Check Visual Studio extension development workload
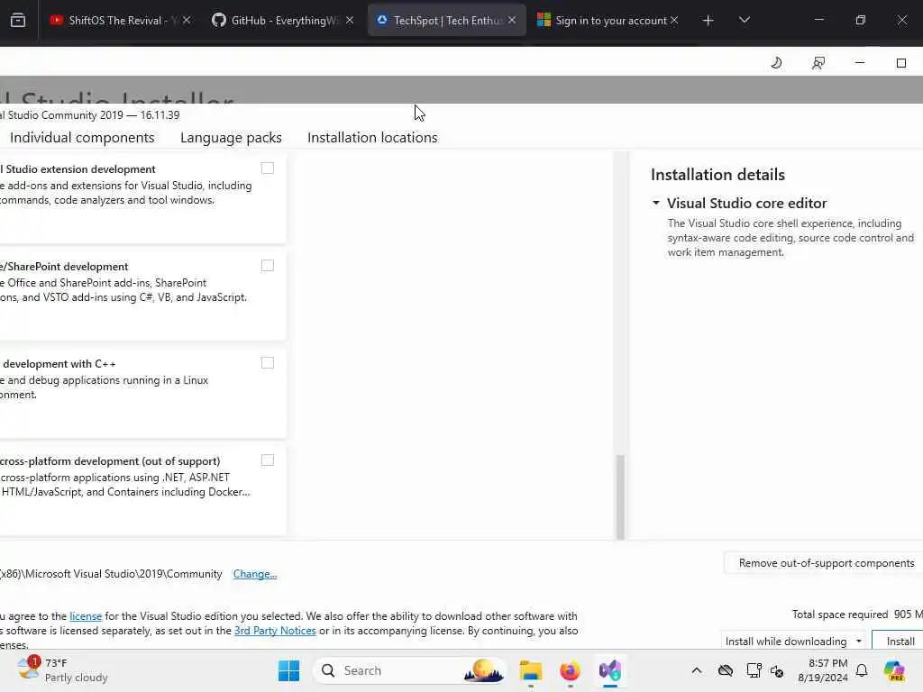The width and height of the screenshot is (923, 692). click(x=268, y=168)
